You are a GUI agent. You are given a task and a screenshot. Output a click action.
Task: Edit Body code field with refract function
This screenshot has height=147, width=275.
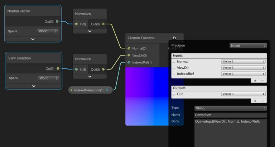pos(231,133)
